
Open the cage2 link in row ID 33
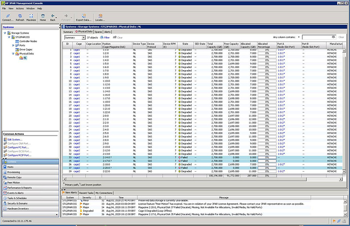coord(77,157)
